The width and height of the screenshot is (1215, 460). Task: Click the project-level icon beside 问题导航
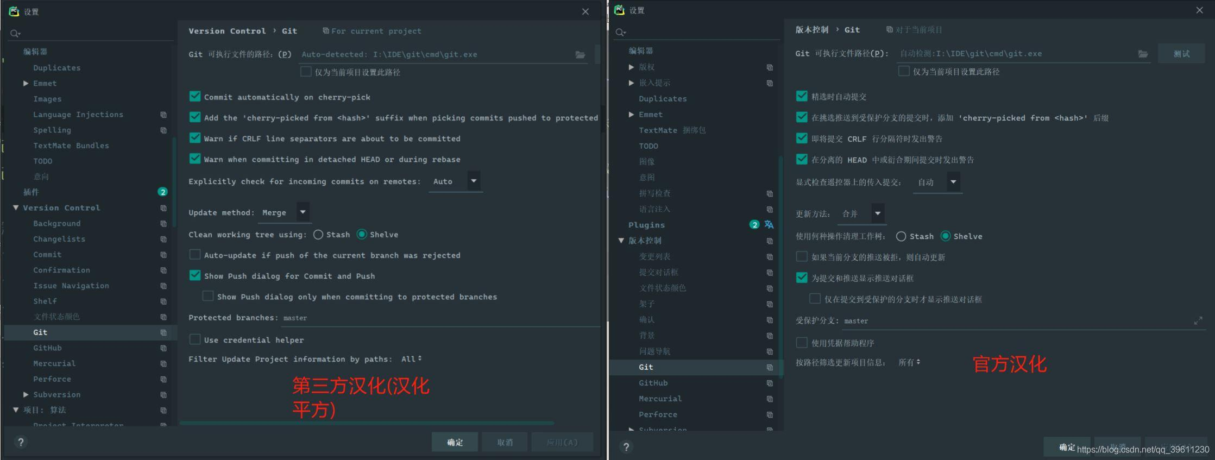tap(770, 351)
